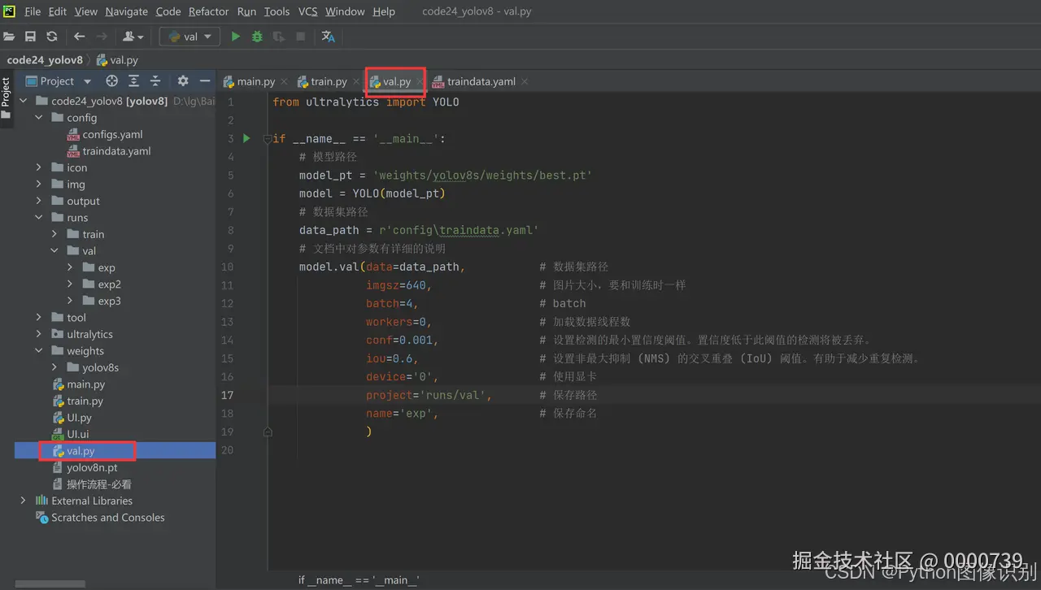This screenshot has height=590, width=1041.
Task: Click the gutter run arrow at line 3
Action: tap(247, 139)
